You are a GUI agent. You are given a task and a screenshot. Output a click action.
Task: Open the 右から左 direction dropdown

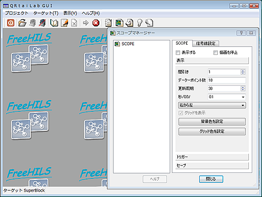pos(212,105)
